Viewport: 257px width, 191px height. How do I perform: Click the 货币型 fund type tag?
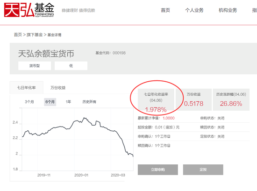pyautogui.click(x=35, y=66)
